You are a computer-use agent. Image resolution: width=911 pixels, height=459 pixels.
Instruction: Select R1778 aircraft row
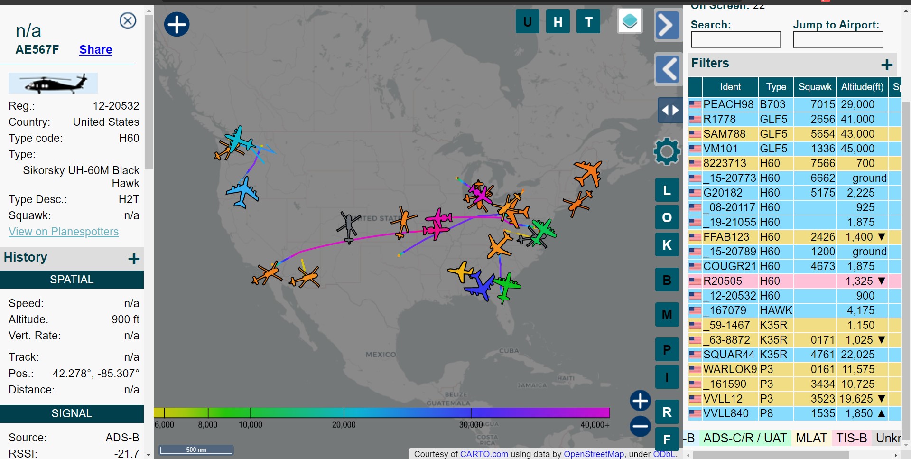[795, 119]
